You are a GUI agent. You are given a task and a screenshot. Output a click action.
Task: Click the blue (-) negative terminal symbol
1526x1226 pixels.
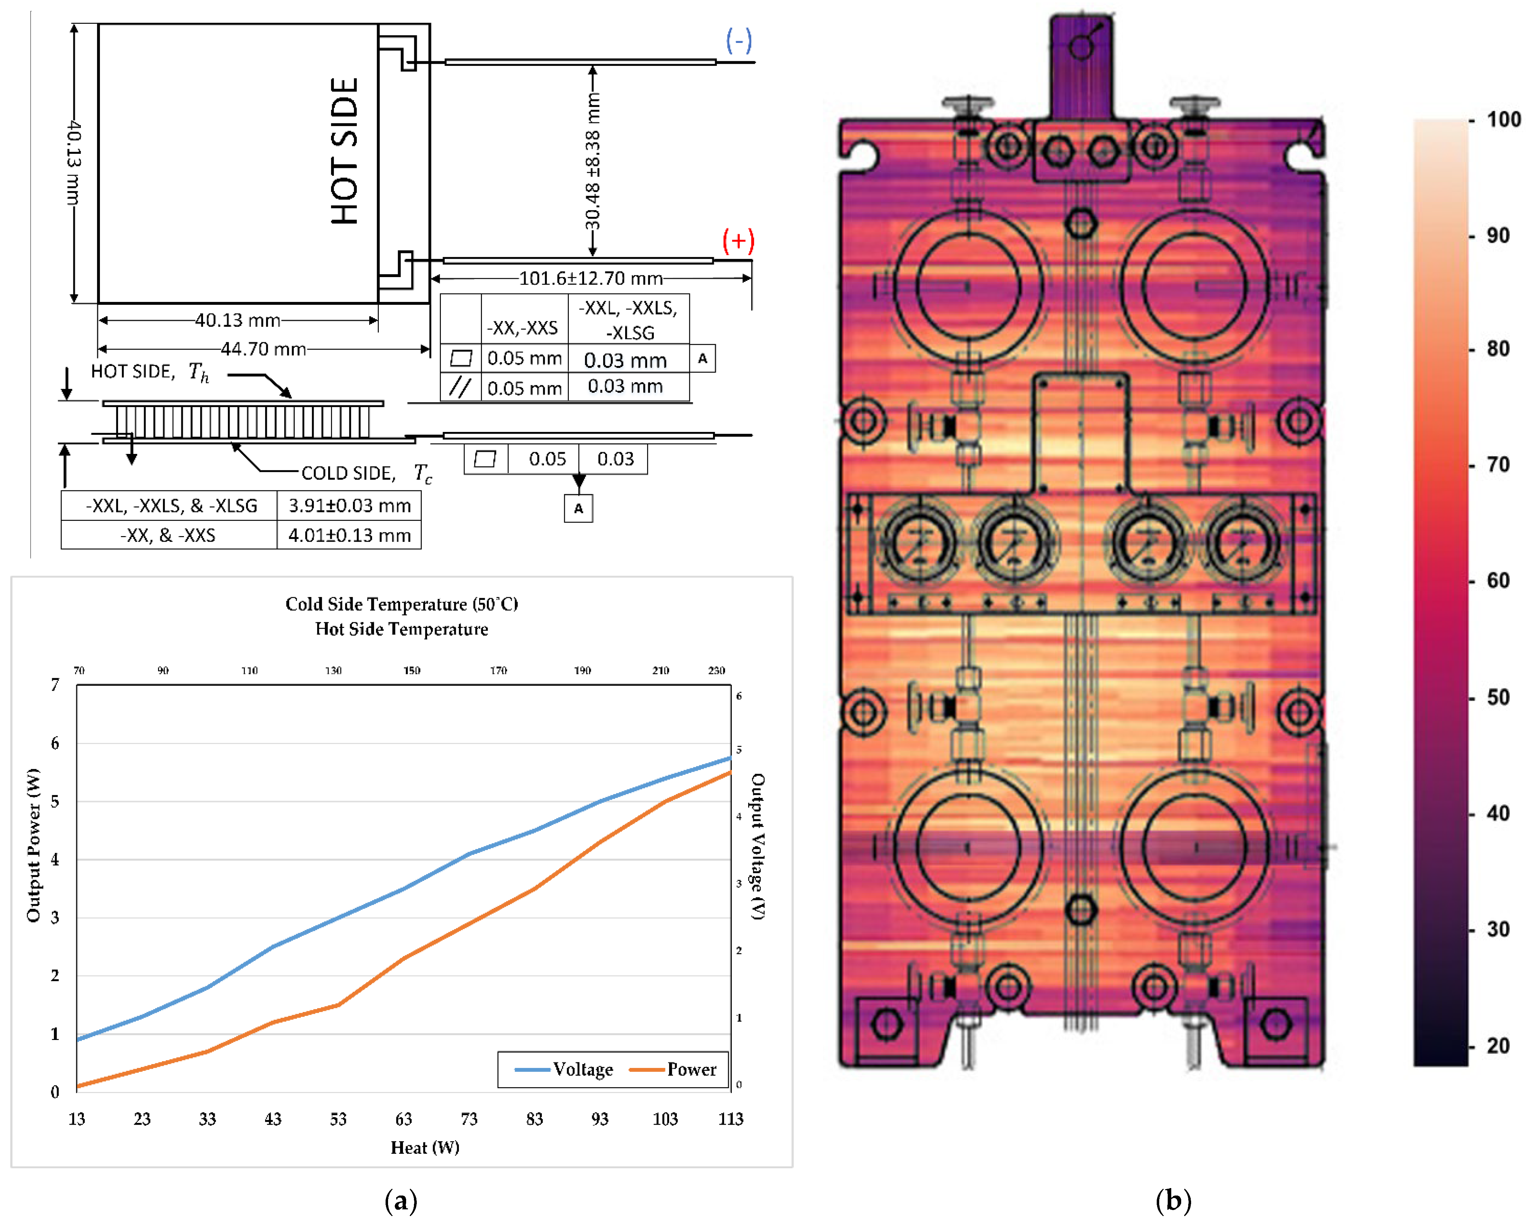pyautogui.click(x=739, y=40)
